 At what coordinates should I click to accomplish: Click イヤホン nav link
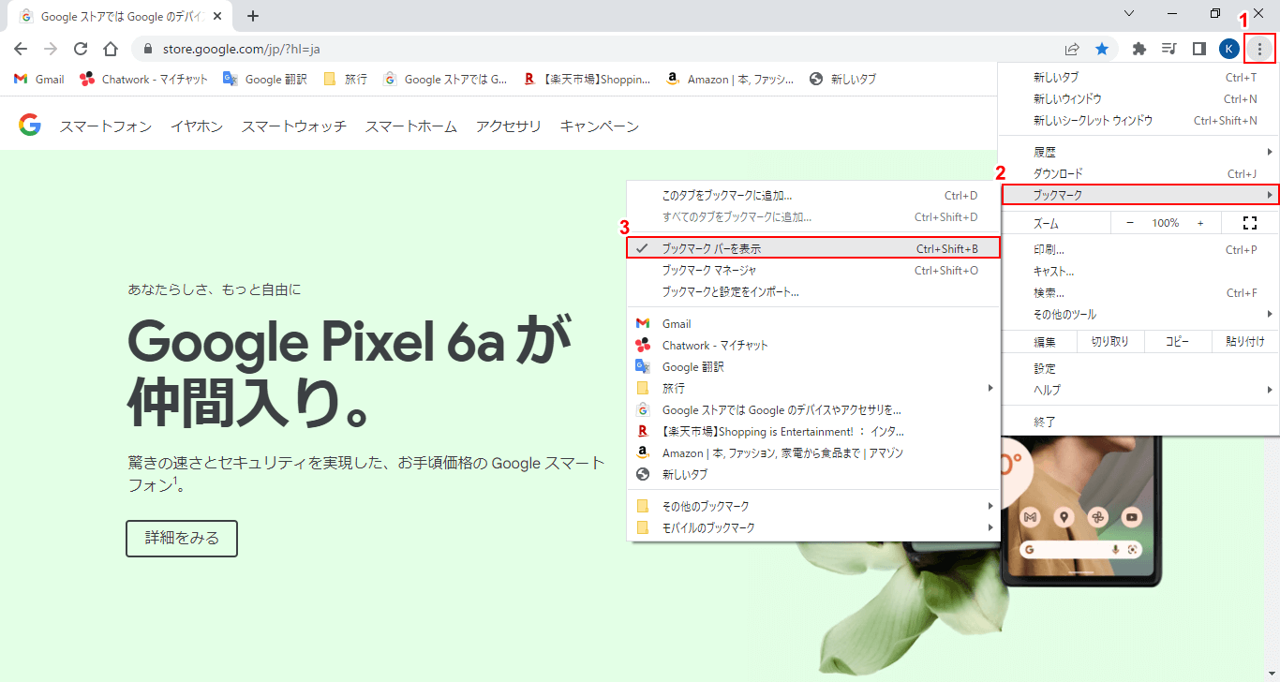click(197, 126)
